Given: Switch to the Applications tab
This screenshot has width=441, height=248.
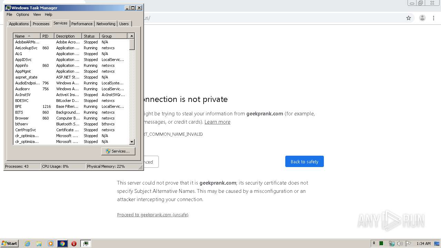Looking at the screenshot, I should pyautogui.click(x=19, y=24).
